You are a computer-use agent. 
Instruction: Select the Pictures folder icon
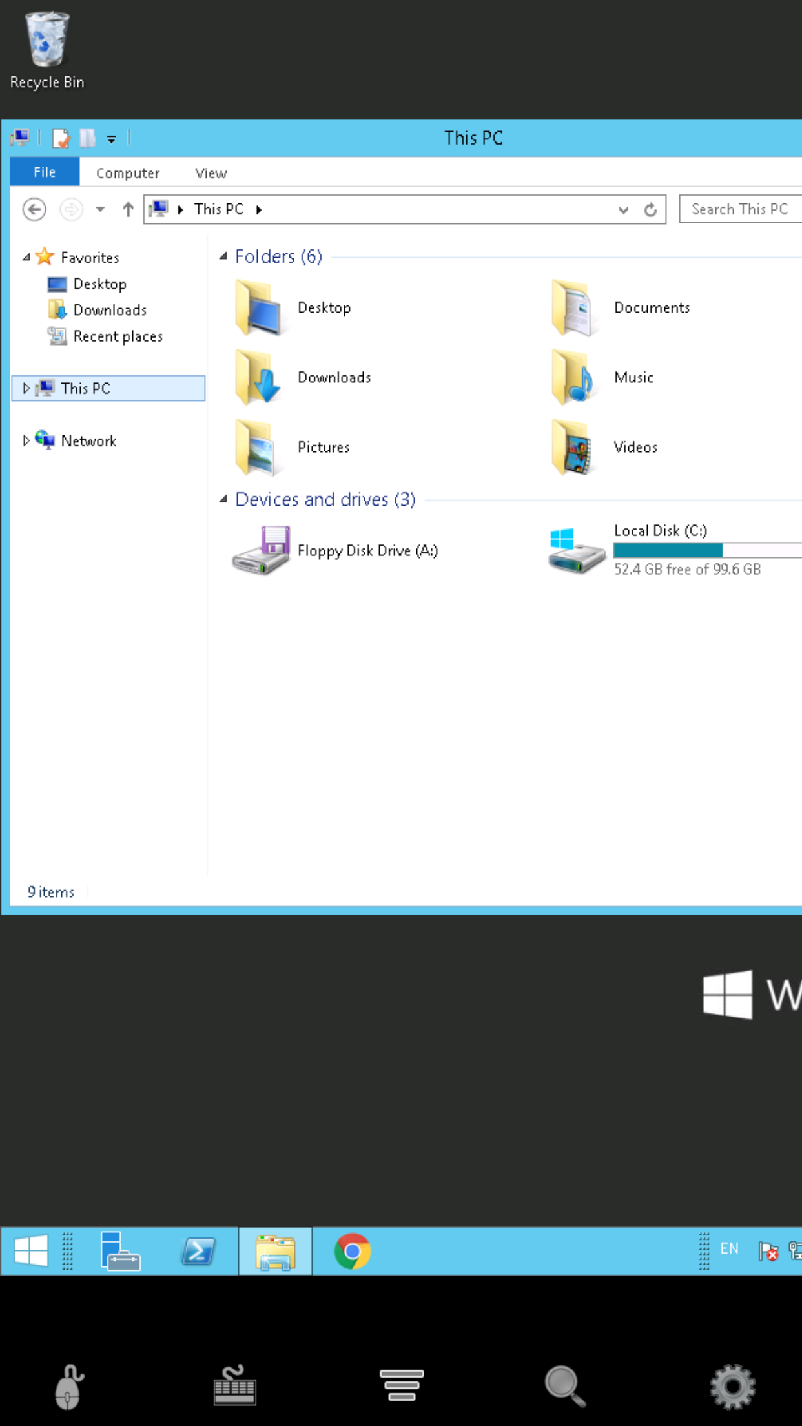click(258, 448)
